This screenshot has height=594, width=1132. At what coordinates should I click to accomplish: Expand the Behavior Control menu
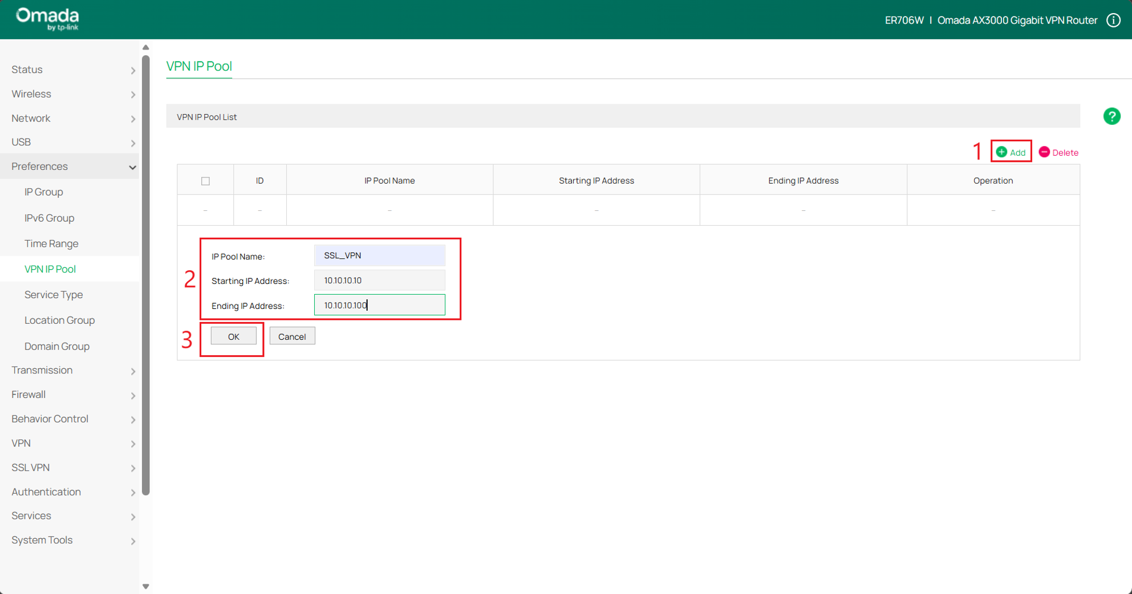pos(70,419)
